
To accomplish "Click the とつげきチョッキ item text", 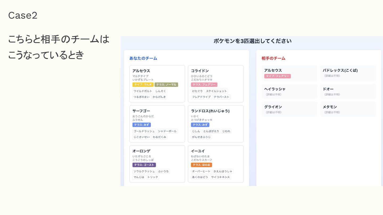I will [202, 120].
